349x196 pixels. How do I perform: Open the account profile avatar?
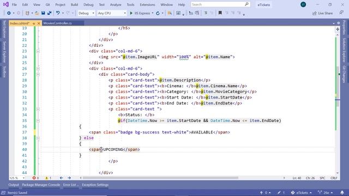pos(303,4)
